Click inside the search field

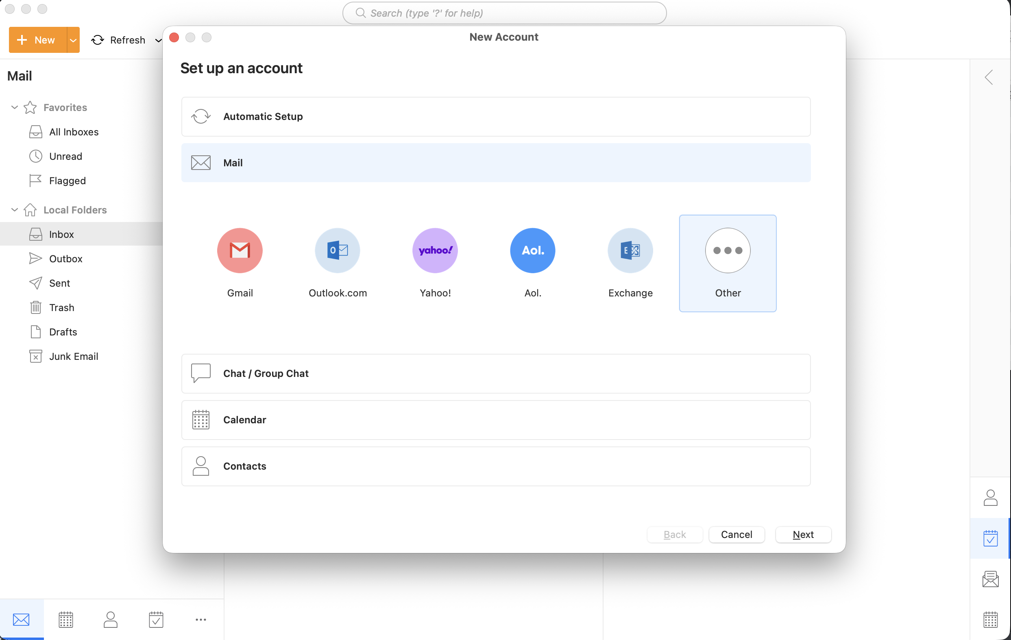(x=504, y=13)
